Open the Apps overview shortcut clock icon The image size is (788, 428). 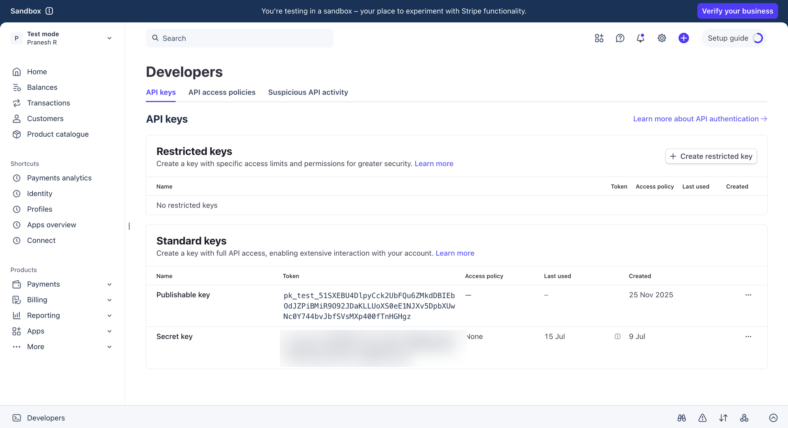[x=17, y=225]
